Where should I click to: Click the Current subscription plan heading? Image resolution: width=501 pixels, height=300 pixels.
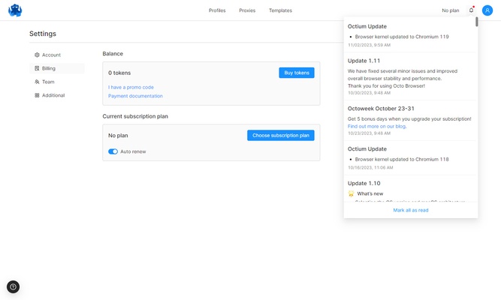[135, 116]
